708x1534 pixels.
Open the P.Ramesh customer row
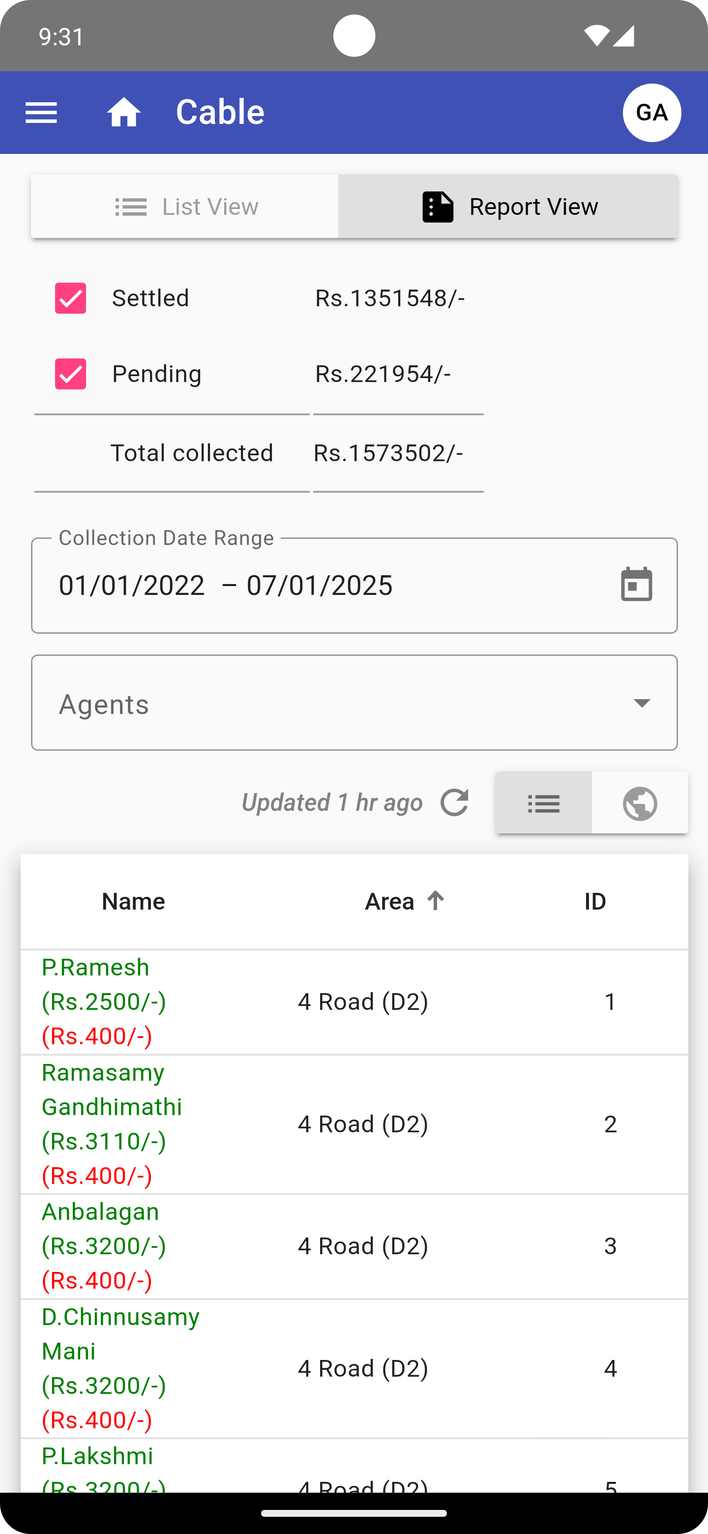(x=104, y=1002)
